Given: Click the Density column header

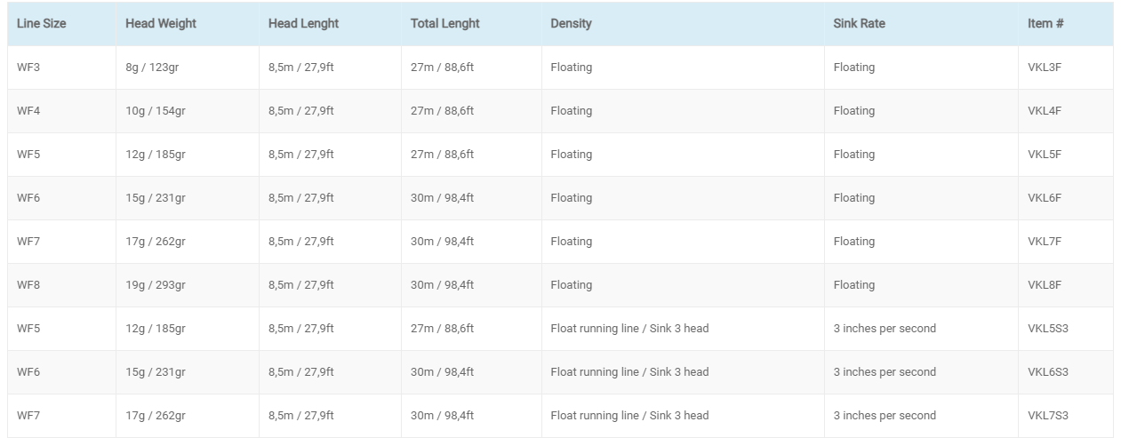Looking at the screenshot, I should click(x=571, y=24).
